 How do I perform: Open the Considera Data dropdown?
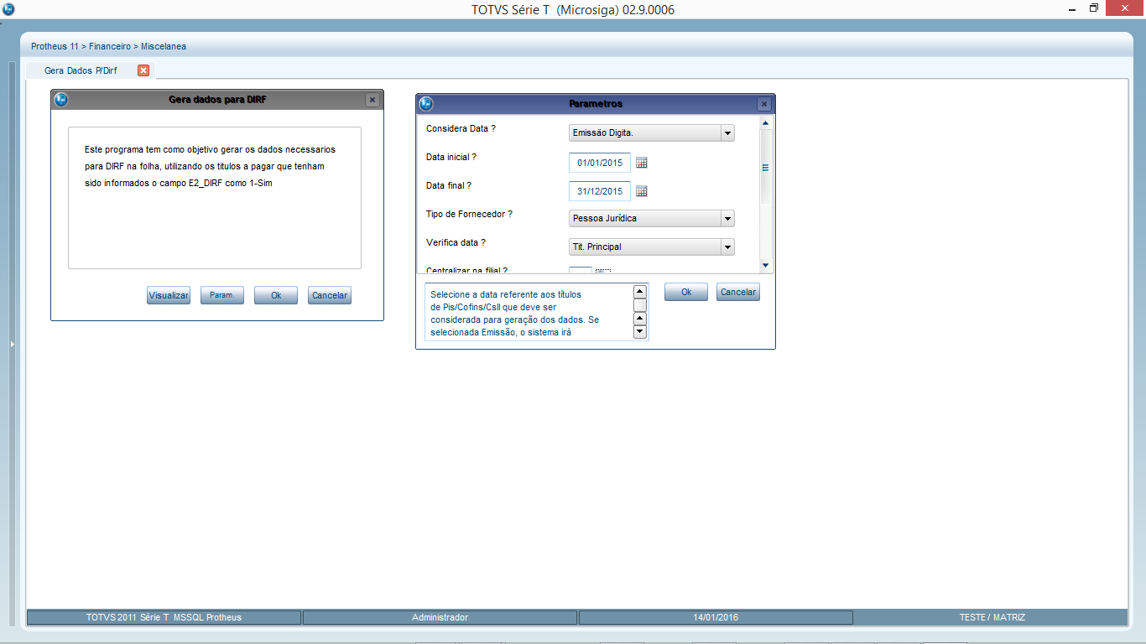click(x=727, y=133)
